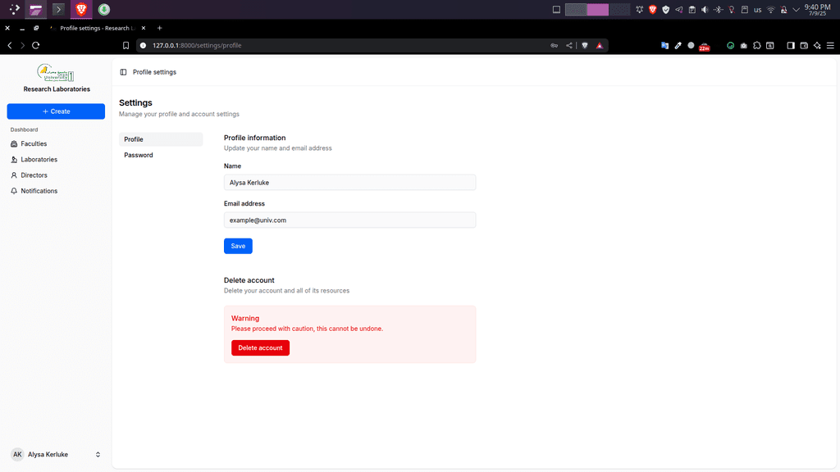Image resolution: width=840 pixels, height=472 pixels.
Task: Switch to the Password settings tab
Action: (161, 155)
